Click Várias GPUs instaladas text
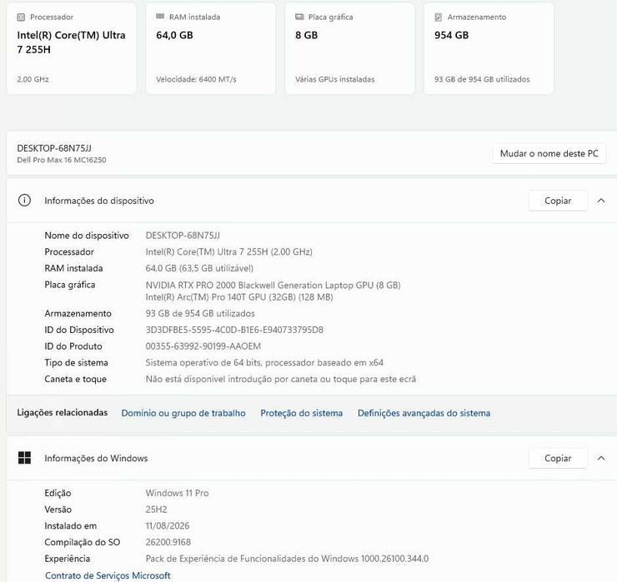 (x=335, y=79)
